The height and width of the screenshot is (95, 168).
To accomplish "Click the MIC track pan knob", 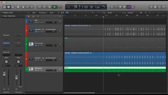I will 60,22.
